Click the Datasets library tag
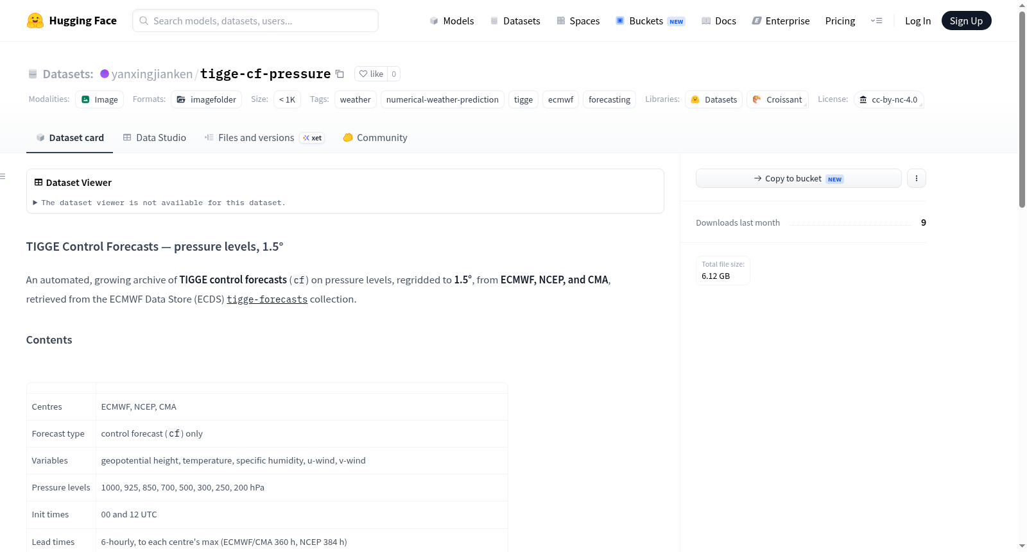The height and width of the screenshot is (552, 1027). pos(714,99)
